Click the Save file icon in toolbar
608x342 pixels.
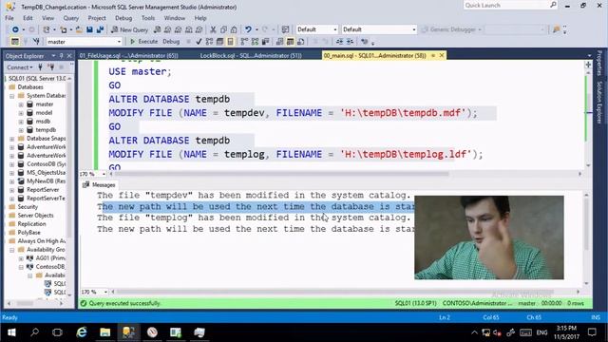89,29
